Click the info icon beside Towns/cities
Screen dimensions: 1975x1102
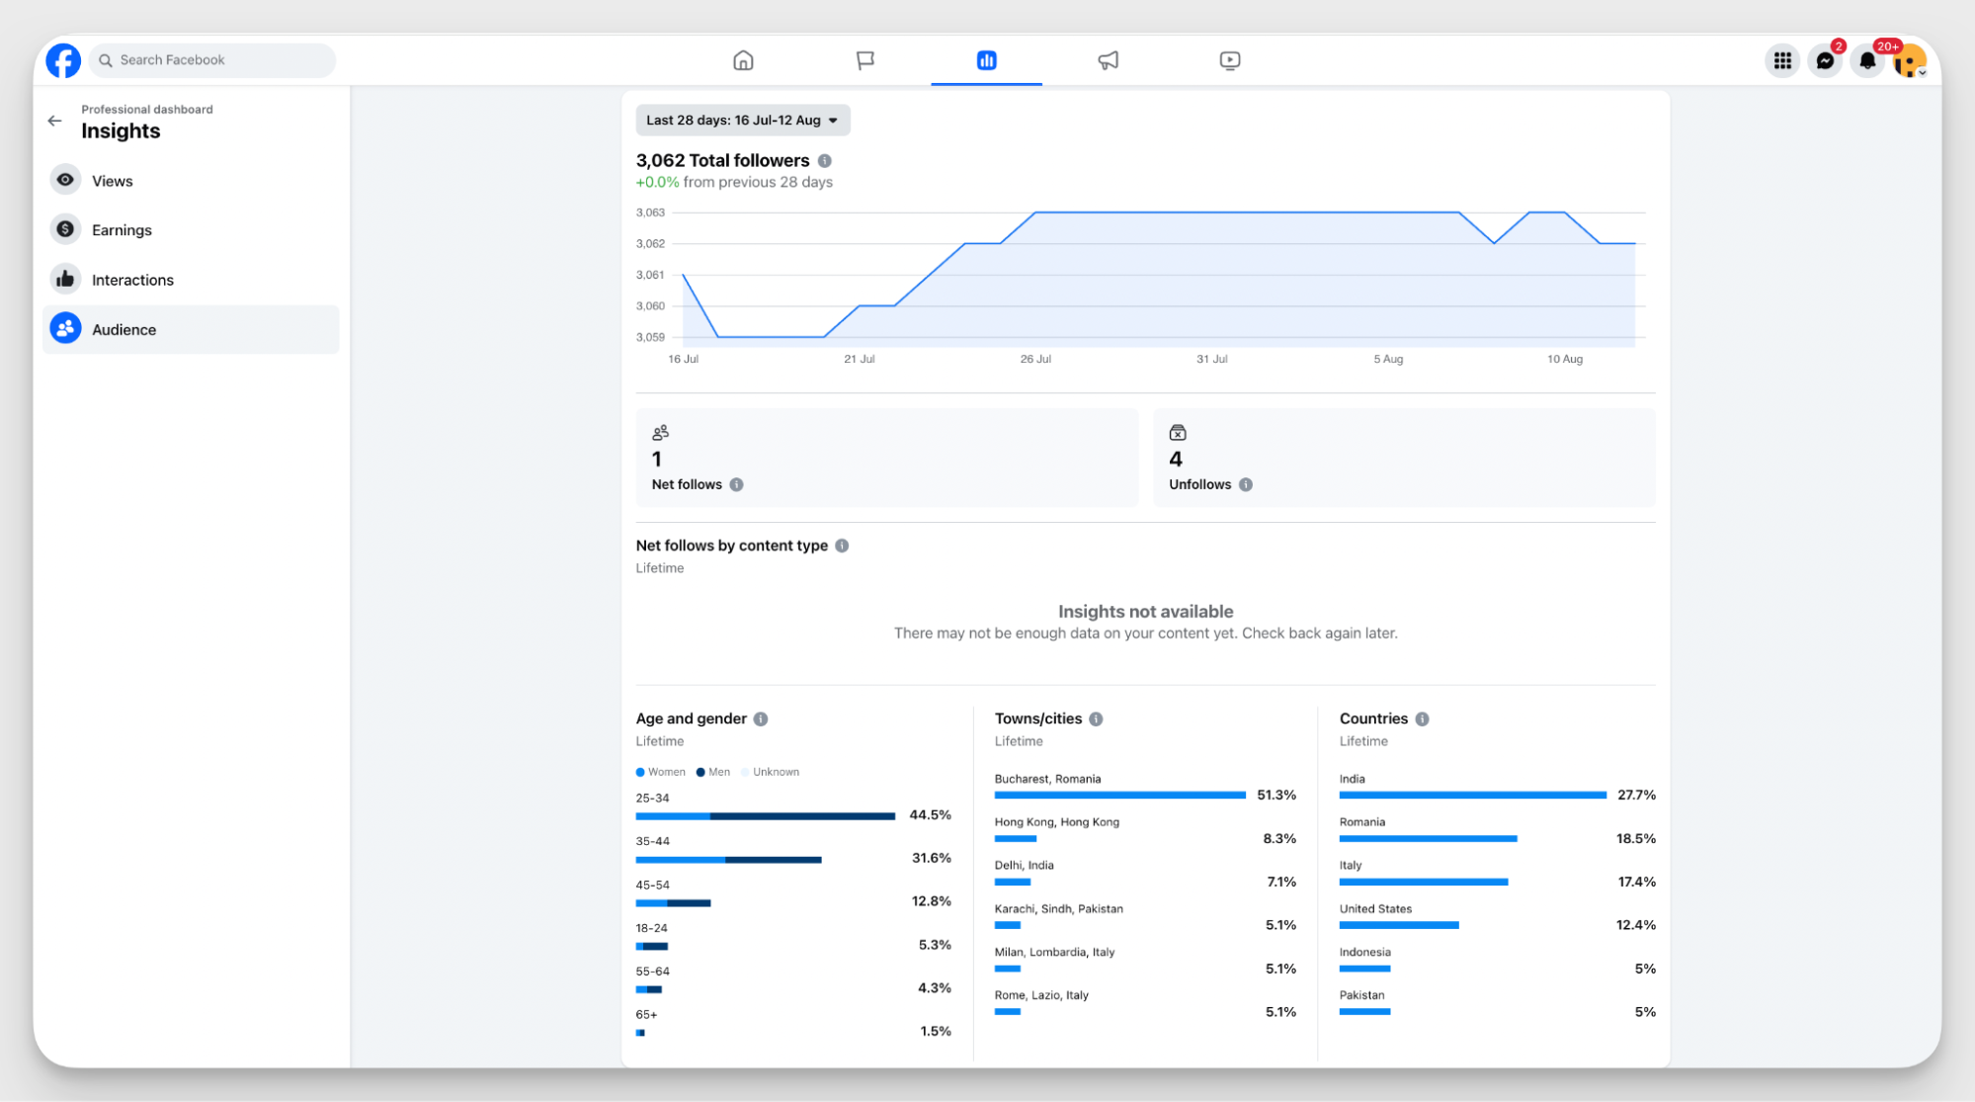click(x=1096, y=719)
